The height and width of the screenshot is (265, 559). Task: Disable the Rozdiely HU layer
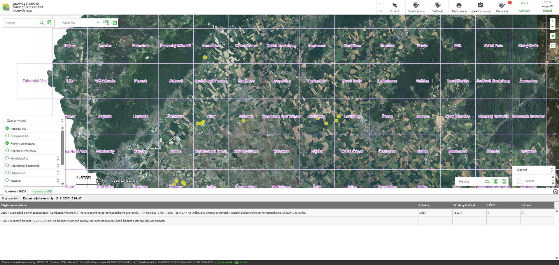point(7,128)
